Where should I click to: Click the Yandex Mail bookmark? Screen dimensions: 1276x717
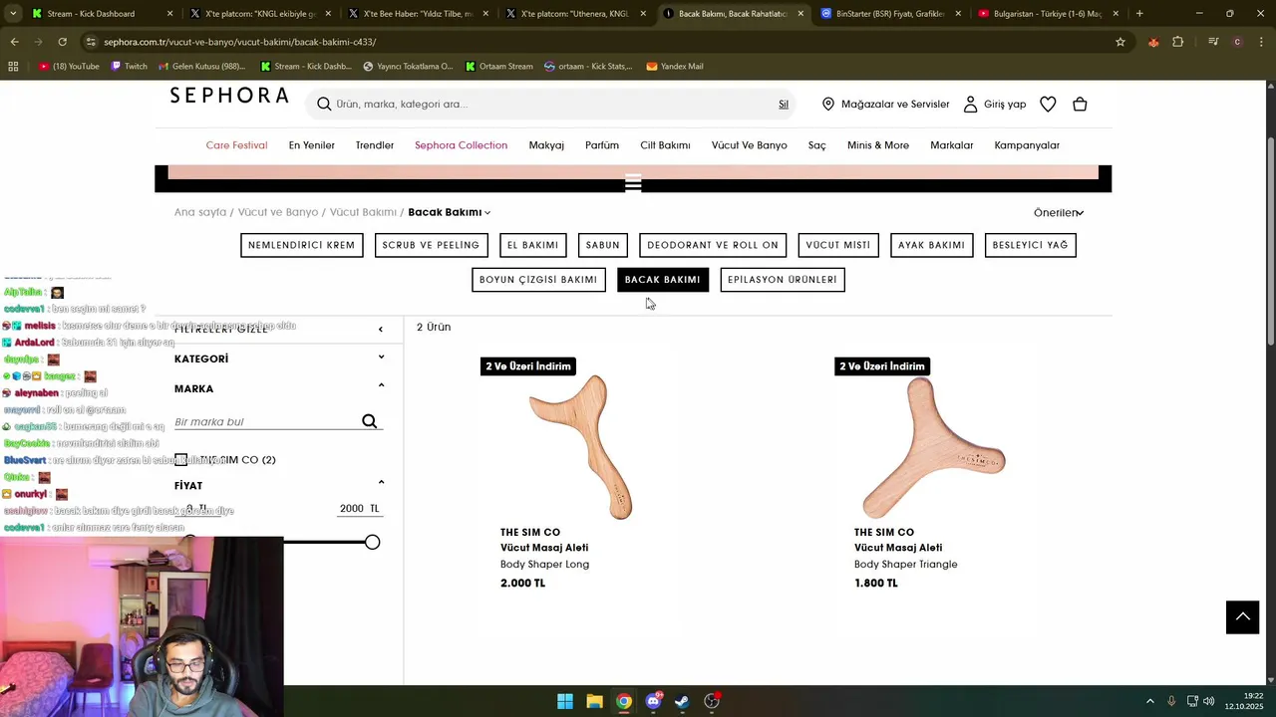(x=675, y=66)
